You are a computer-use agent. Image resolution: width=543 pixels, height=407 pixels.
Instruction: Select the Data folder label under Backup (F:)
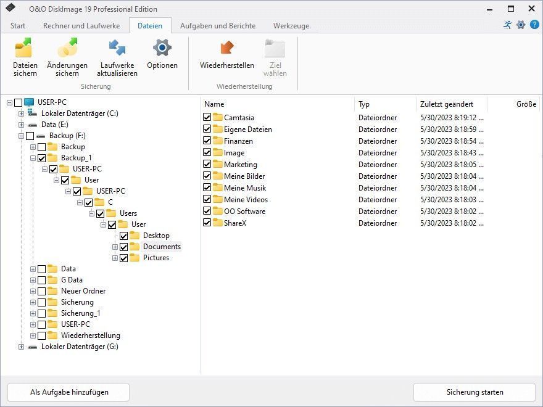point(68,269)
